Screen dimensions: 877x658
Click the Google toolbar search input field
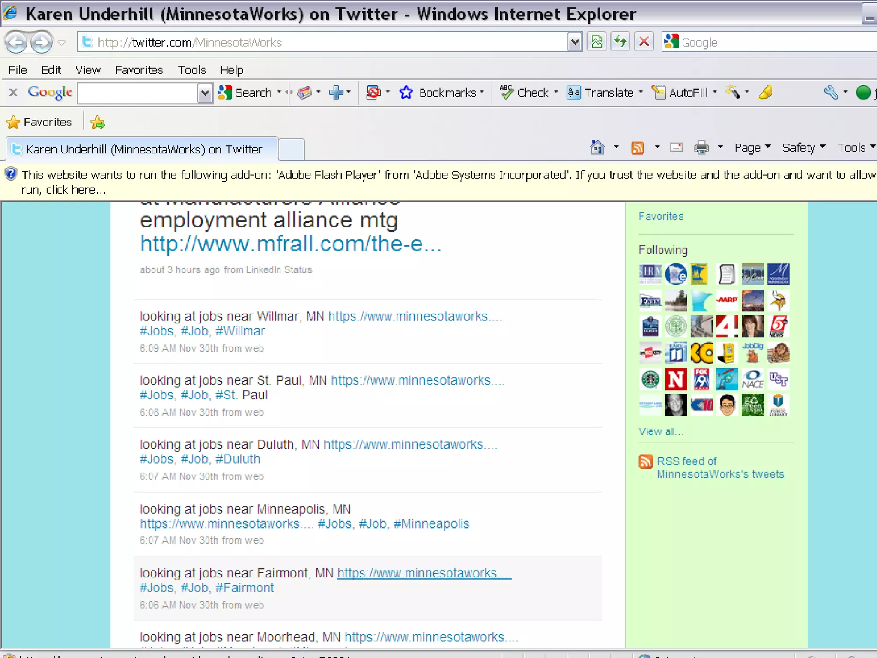[137, 93]
